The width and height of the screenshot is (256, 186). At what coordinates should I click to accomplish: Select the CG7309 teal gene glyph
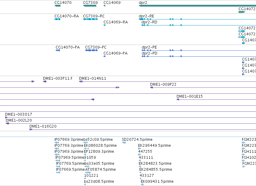coord(90,6)
